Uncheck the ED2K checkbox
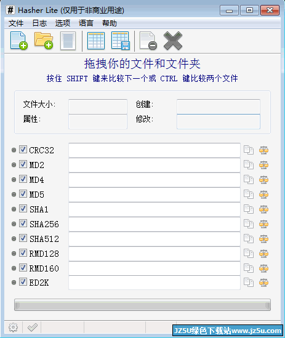 click(x=23, y=282)
